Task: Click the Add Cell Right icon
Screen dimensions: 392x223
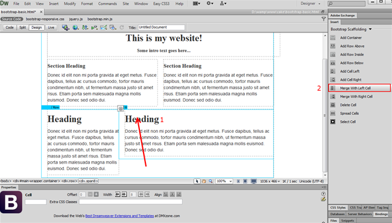Action: click(333, 80)
